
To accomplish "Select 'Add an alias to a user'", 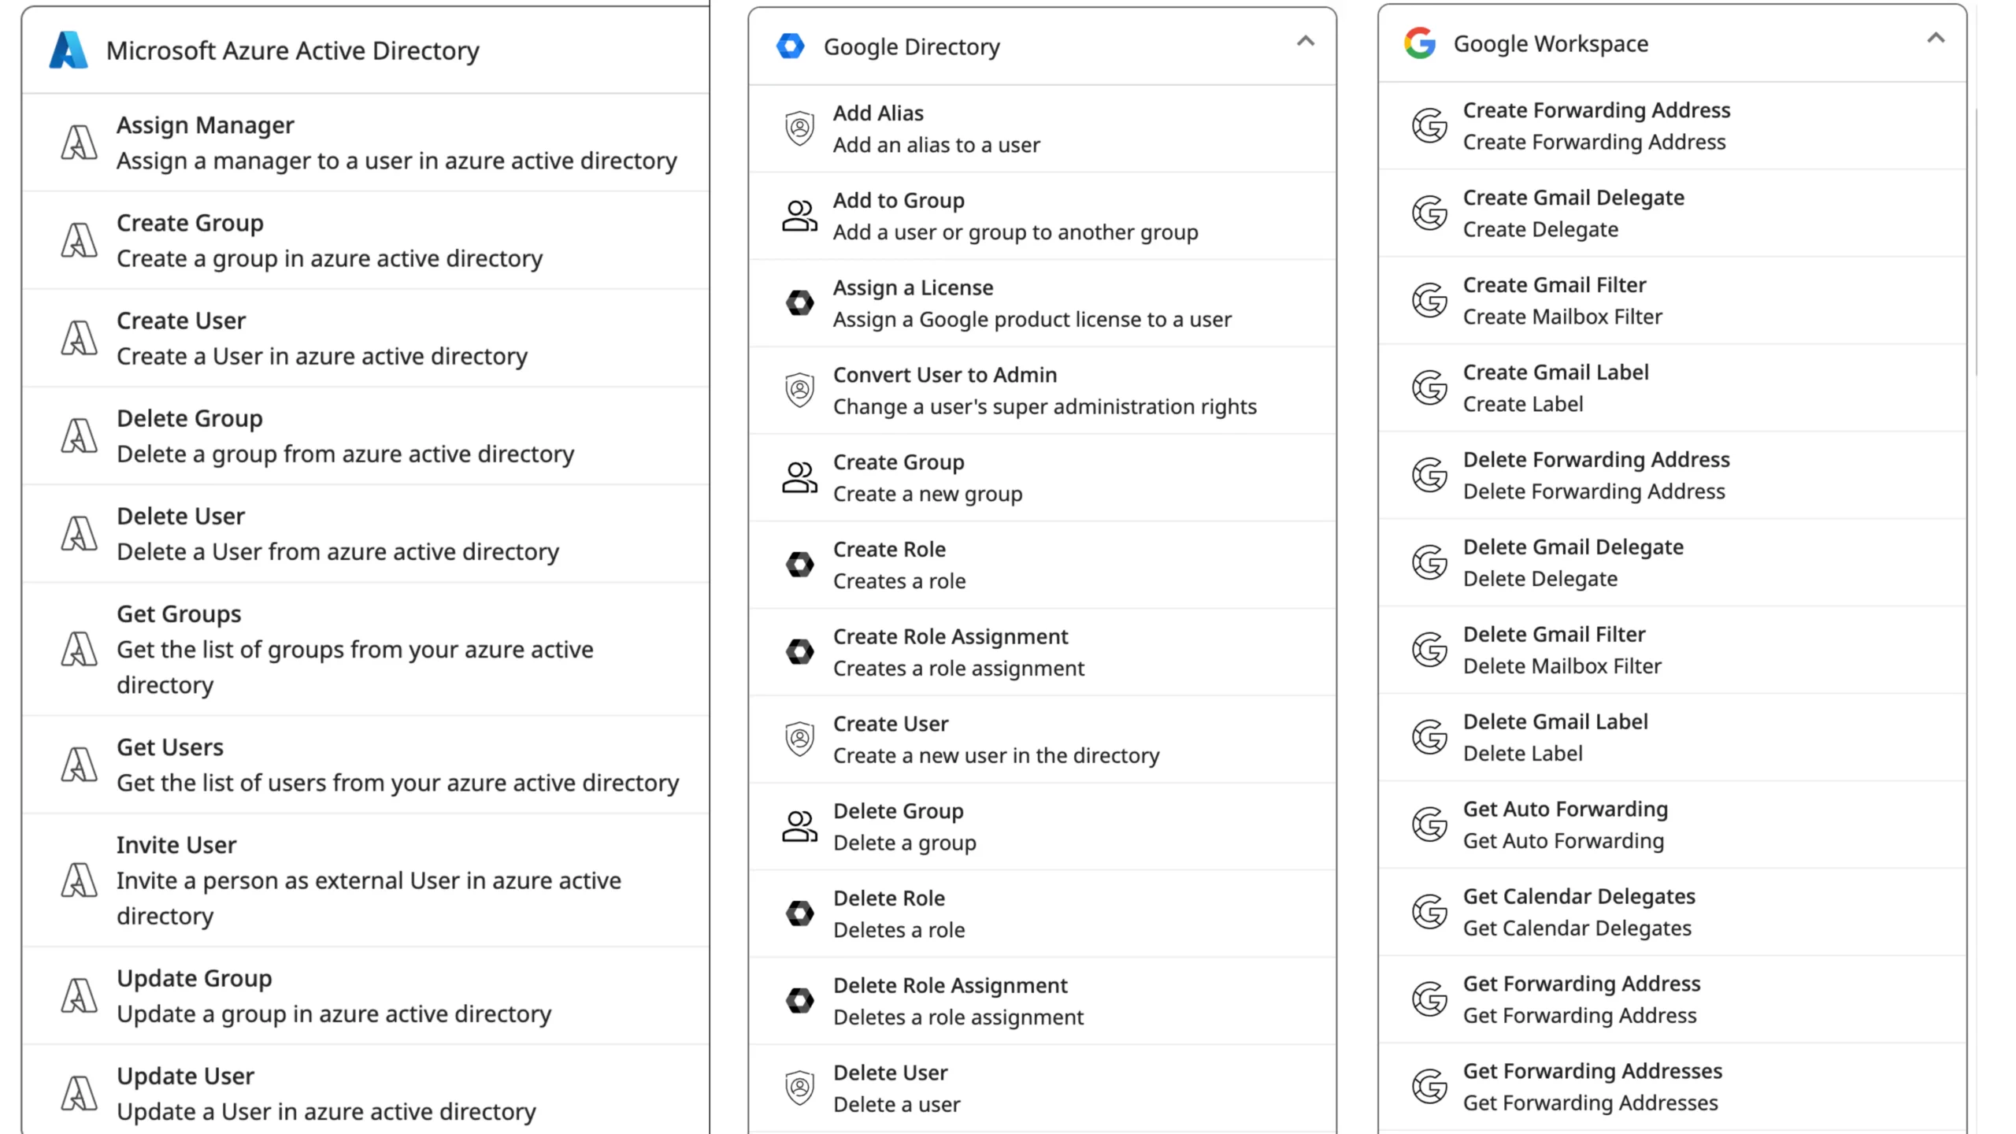I will tap(936, 145).
